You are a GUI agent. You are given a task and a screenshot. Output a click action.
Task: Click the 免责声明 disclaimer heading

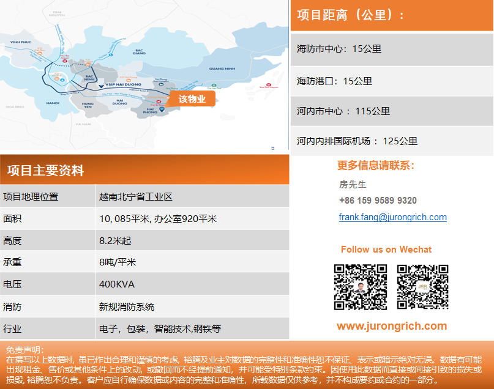[x=24, y=349]
